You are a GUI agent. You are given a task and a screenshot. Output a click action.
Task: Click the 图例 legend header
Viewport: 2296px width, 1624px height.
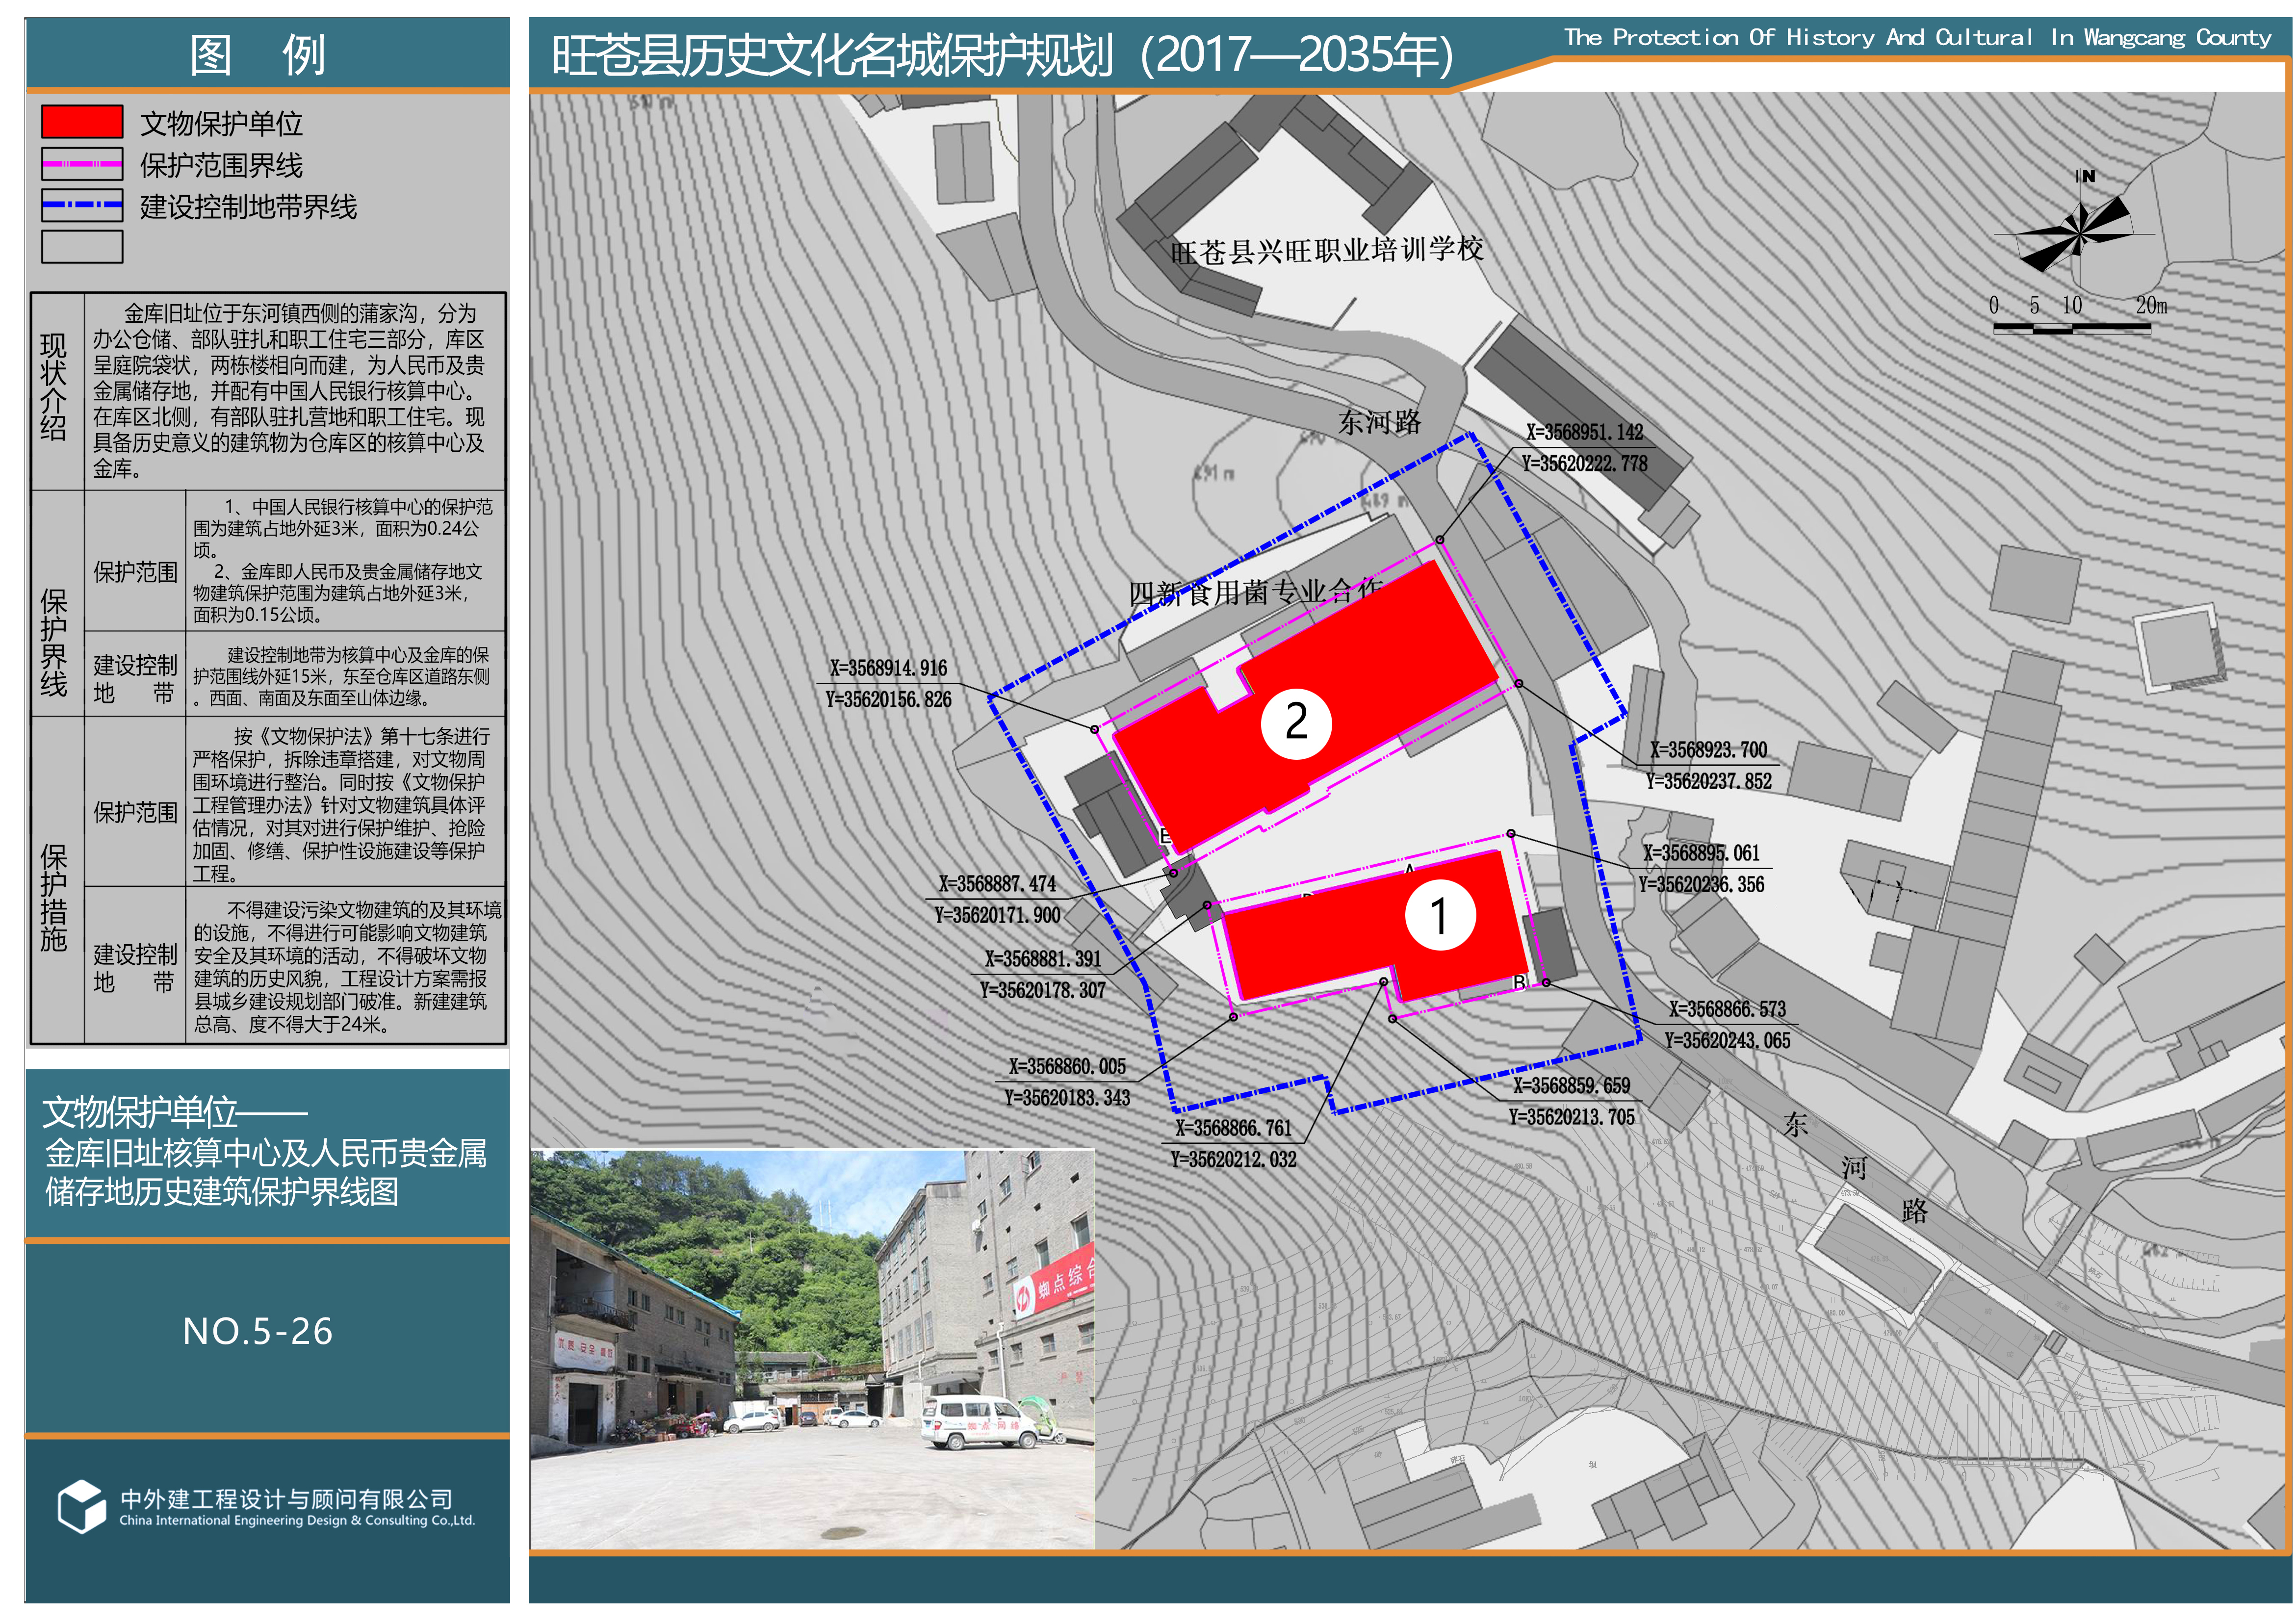(257, 55)
